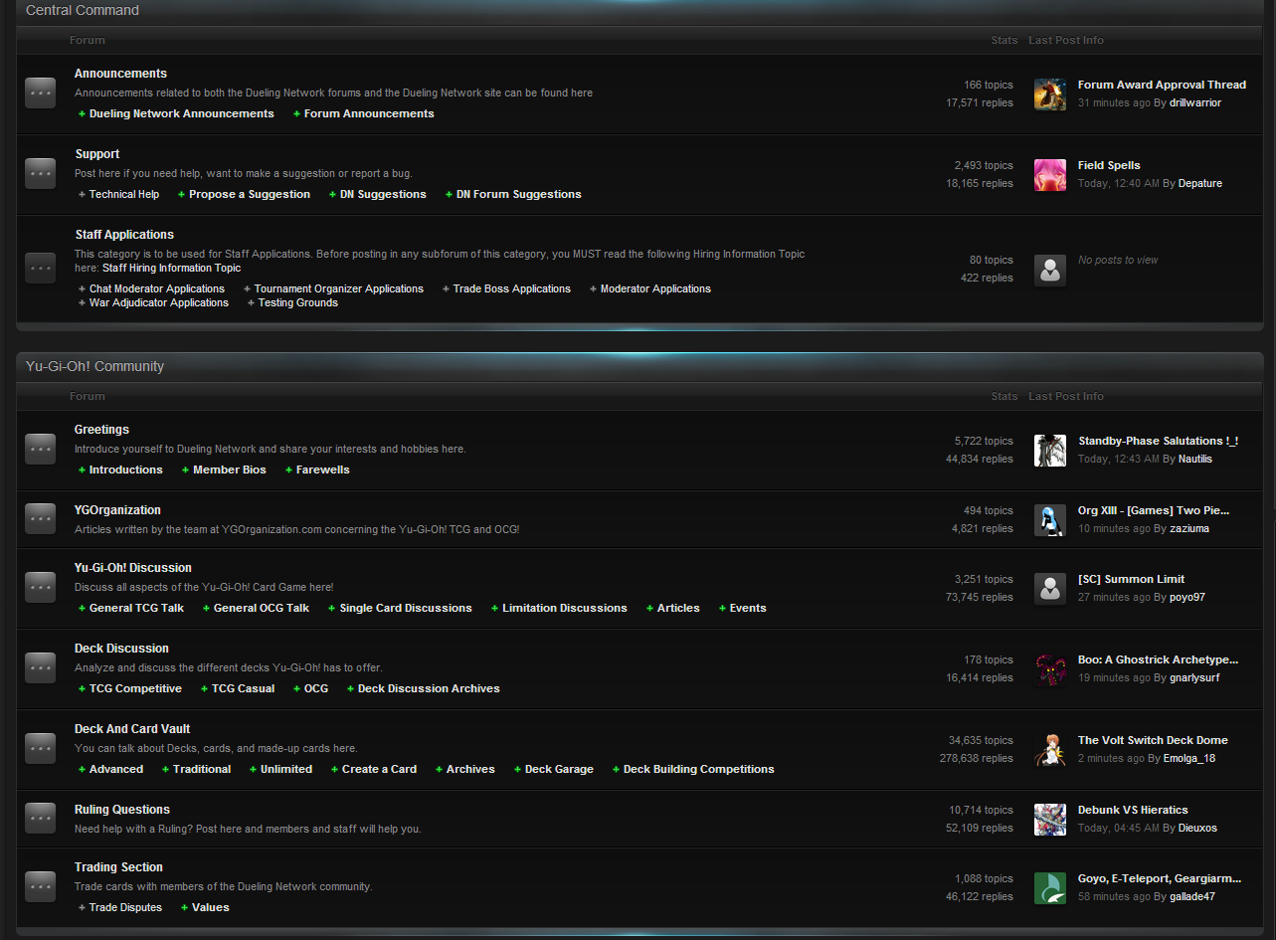Open the Deck Garage subforum
1276x940 pixels.
point(559,769)
